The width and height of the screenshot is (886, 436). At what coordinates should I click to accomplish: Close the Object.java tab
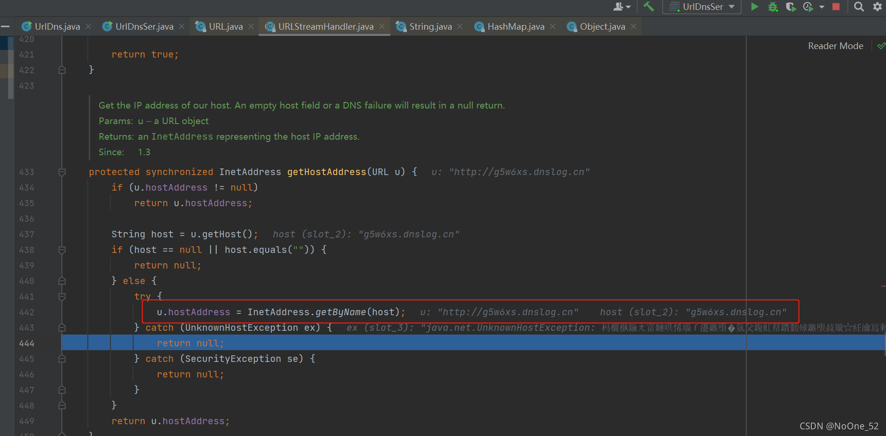[x=633, y=26]
